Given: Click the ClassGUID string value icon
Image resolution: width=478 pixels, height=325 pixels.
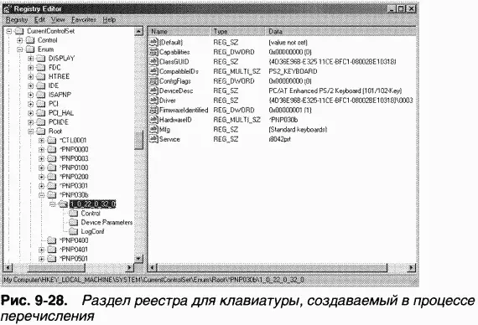Looking at the screenshot, I should click(x=154, y=62).
